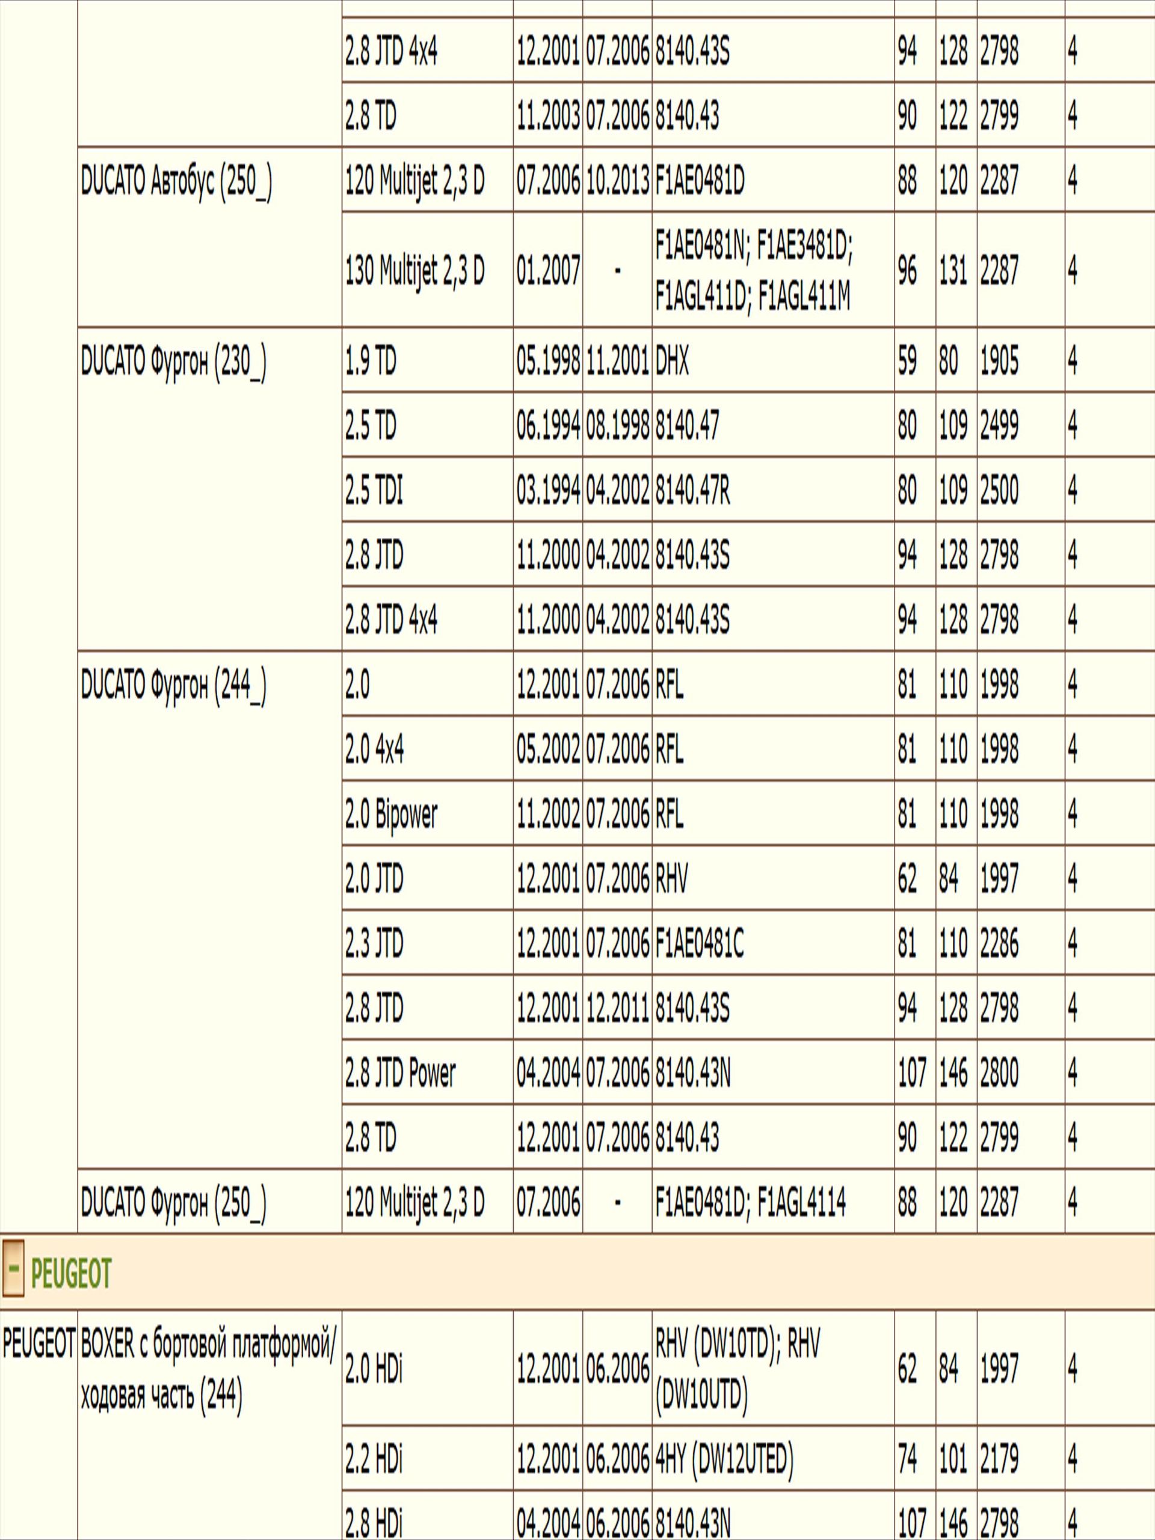Select the DUCATO Фургон (244_) model cell

(209, 909)
